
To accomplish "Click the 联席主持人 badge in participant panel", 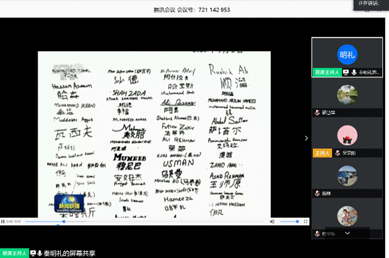I will coord(327,73).
